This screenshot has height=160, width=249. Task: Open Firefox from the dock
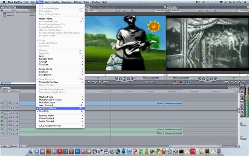tap(164, 151)
